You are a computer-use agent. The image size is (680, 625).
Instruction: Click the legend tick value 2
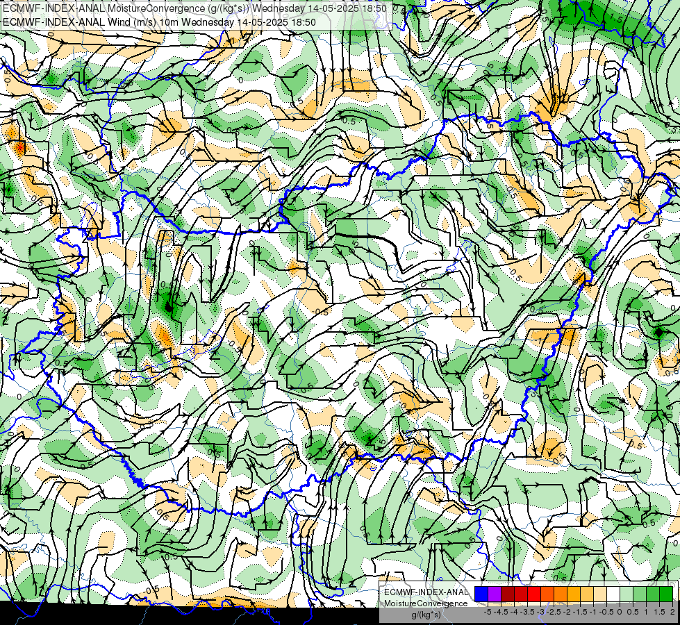click(672, 612)
